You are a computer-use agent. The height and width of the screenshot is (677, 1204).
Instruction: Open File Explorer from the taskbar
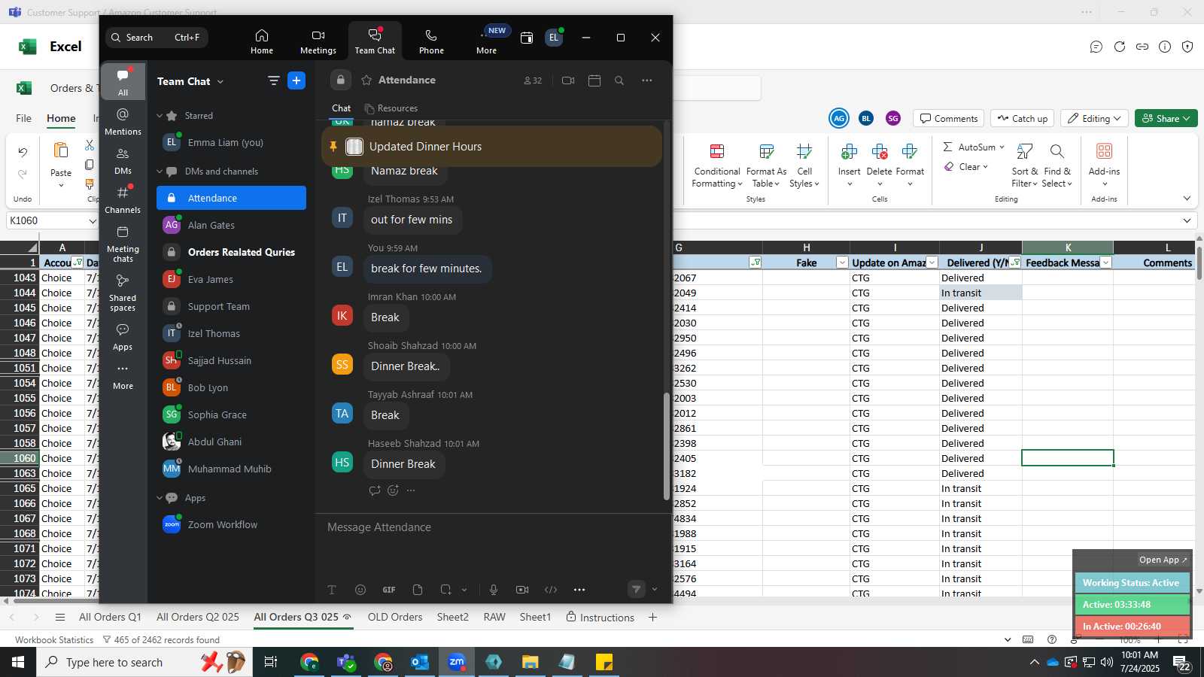coord(531,662)
